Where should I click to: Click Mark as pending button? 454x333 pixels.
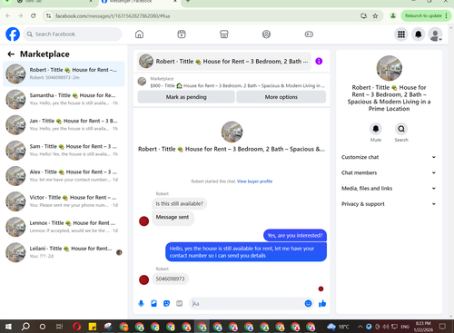186,97
